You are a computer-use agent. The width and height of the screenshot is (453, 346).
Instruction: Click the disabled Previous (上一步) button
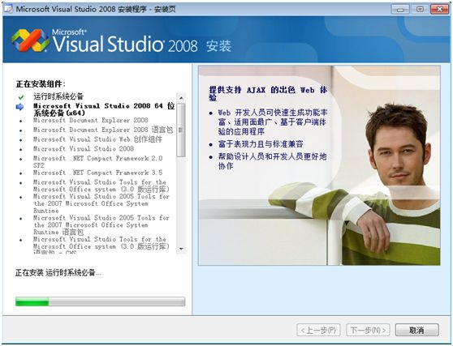(318, 330)
